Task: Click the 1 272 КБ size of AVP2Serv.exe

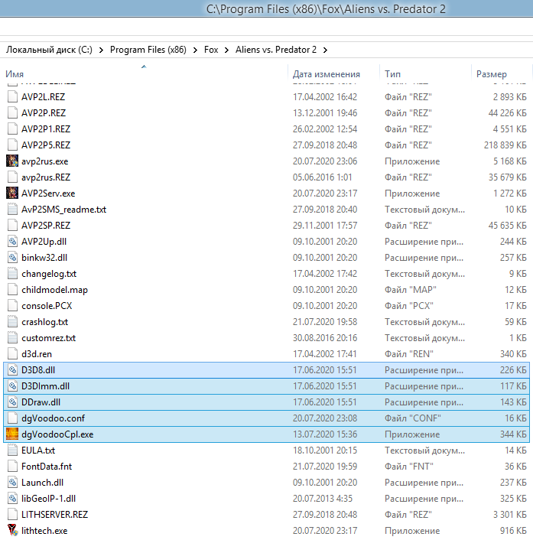Action: pyautogui.click(x=510, y=194)
